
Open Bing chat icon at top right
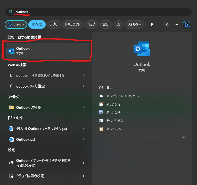coord(186,24)
